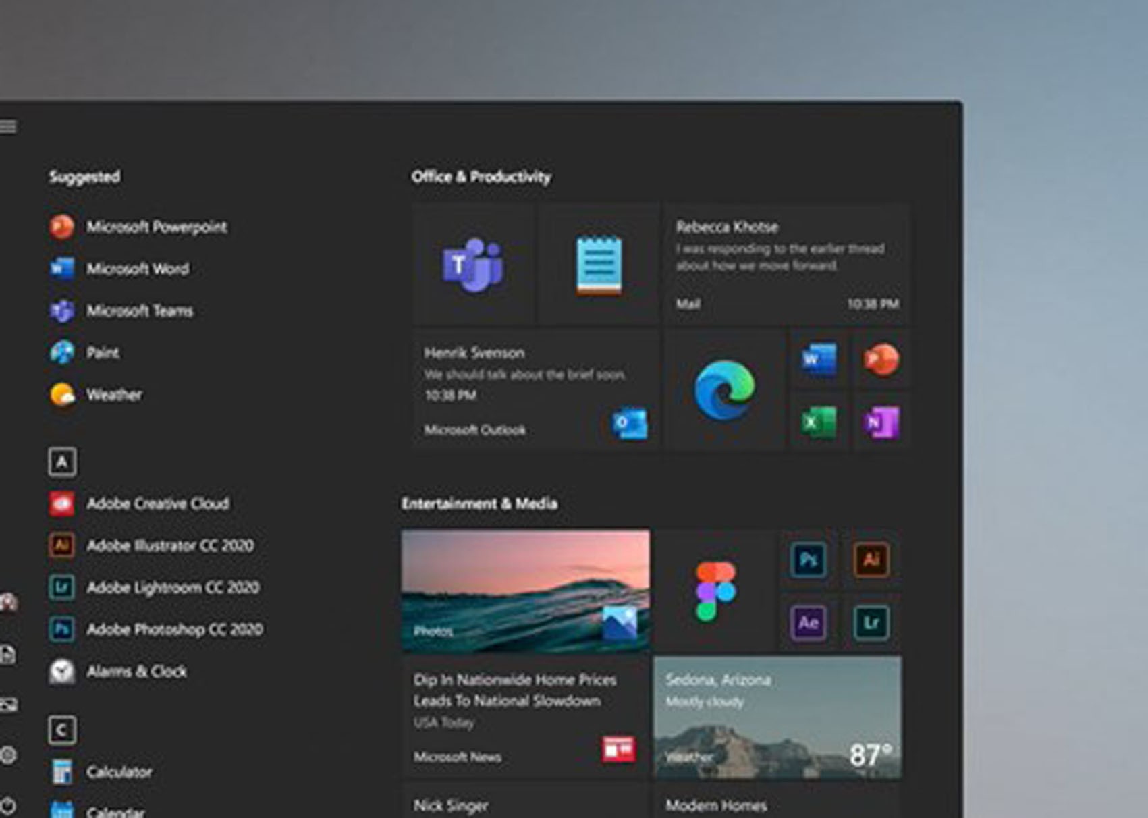Open Weather tile for Sedona, Arizona
The height and width of the screenshot is (818, 1148).
point(777,717)
